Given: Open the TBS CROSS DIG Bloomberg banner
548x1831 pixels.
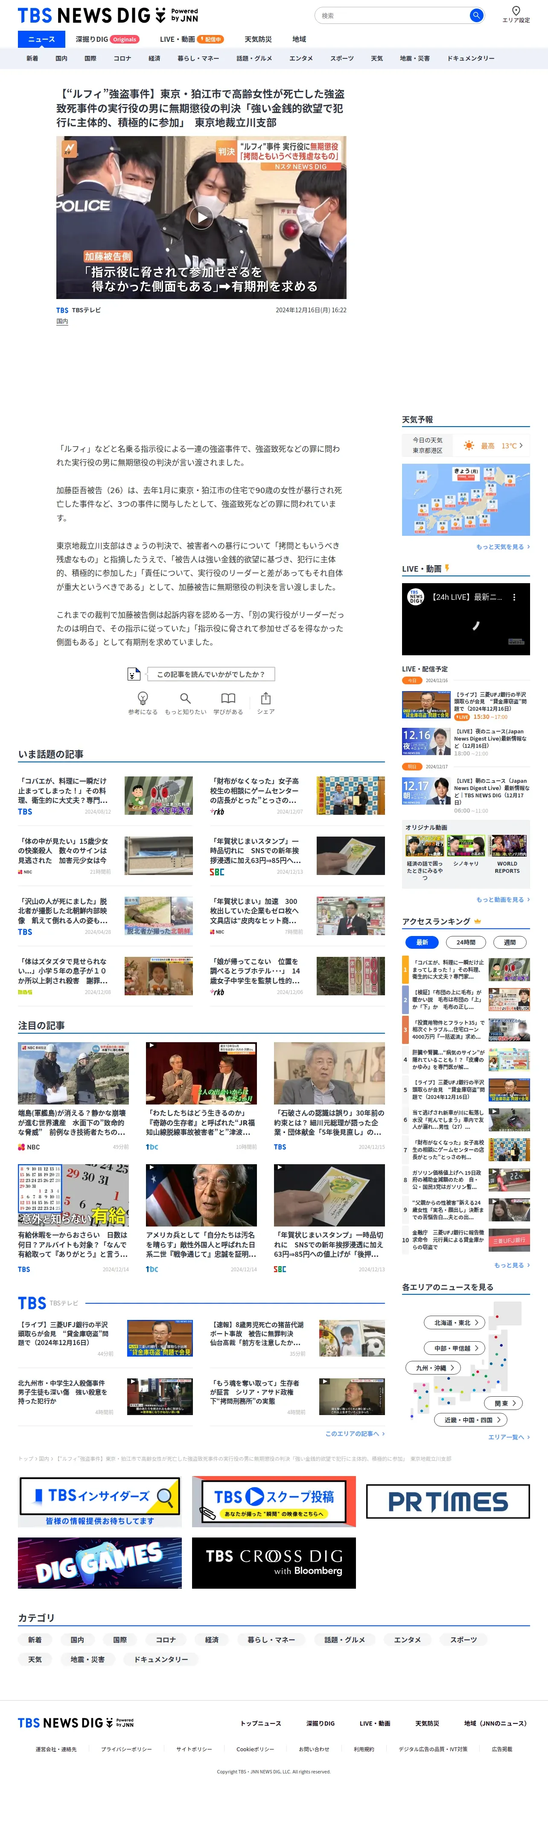Looking at the screenshot, I should [274, 1563].
